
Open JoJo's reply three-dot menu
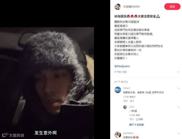pyautogui.click(x=179, y=107)
